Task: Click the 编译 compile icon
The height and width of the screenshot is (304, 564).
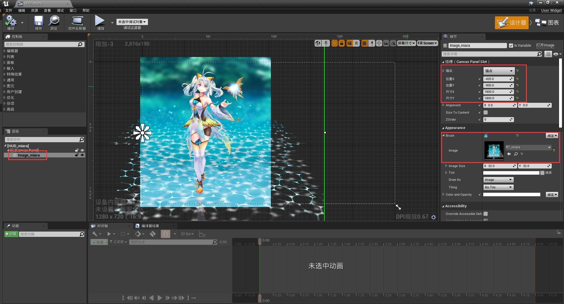Action: 11,21
